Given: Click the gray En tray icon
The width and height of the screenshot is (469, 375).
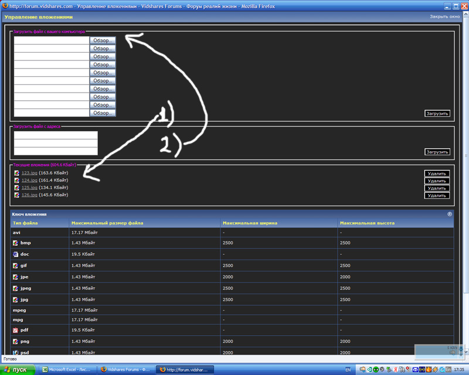Looking at the screenshot, I should pos(448,370).
